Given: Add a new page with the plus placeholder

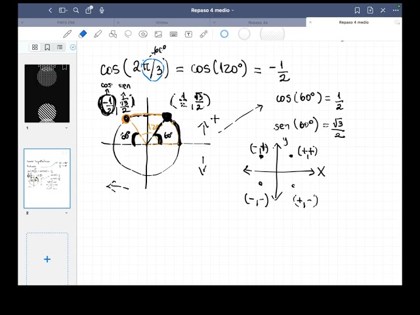Looking at the screenshot, I should tap(47, 259).
